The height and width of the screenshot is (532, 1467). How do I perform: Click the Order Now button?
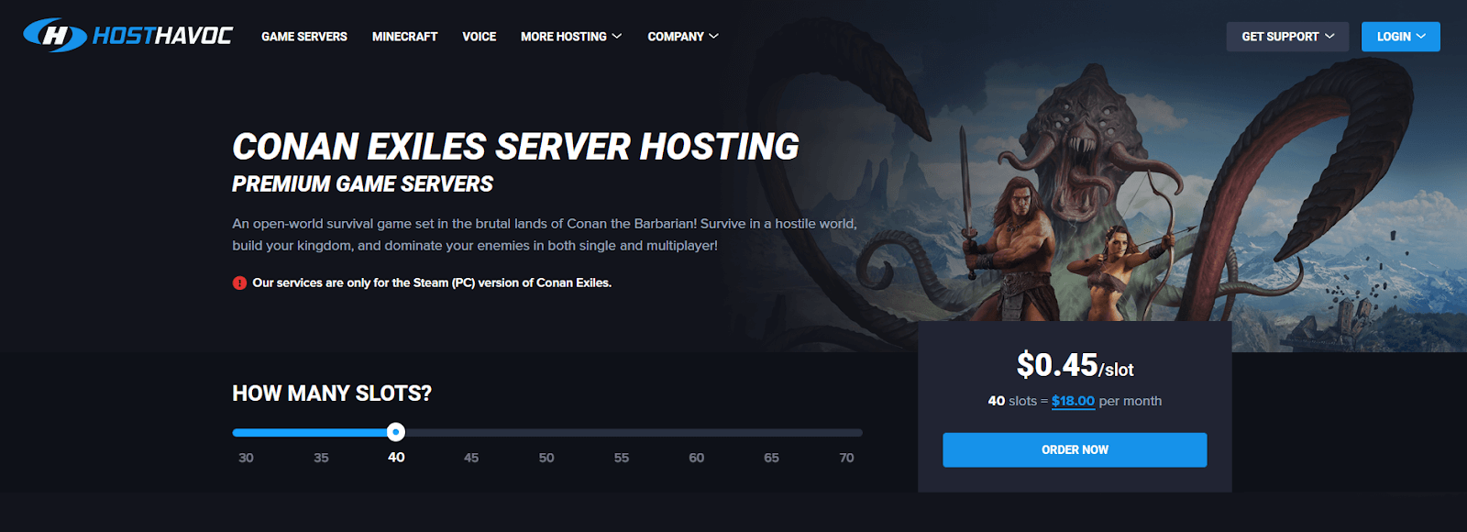coord(1075,449)
